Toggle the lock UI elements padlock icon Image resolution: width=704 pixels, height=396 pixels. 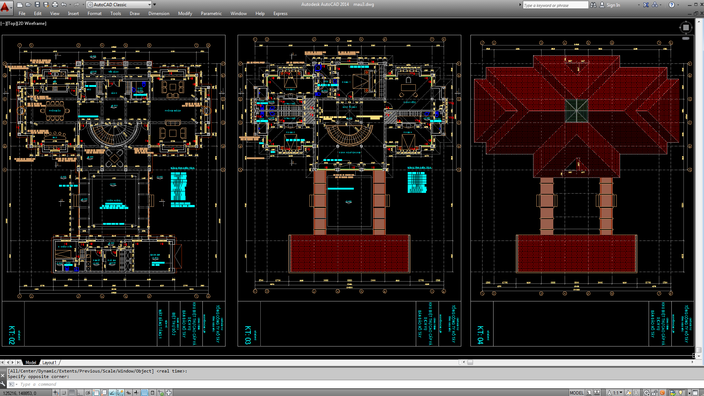tap(655, 392)
